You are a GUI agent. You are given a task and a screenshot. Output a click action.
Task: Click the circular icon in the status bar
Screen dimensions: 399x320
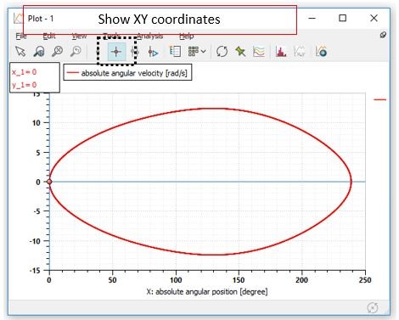click(x=373, y=307)
